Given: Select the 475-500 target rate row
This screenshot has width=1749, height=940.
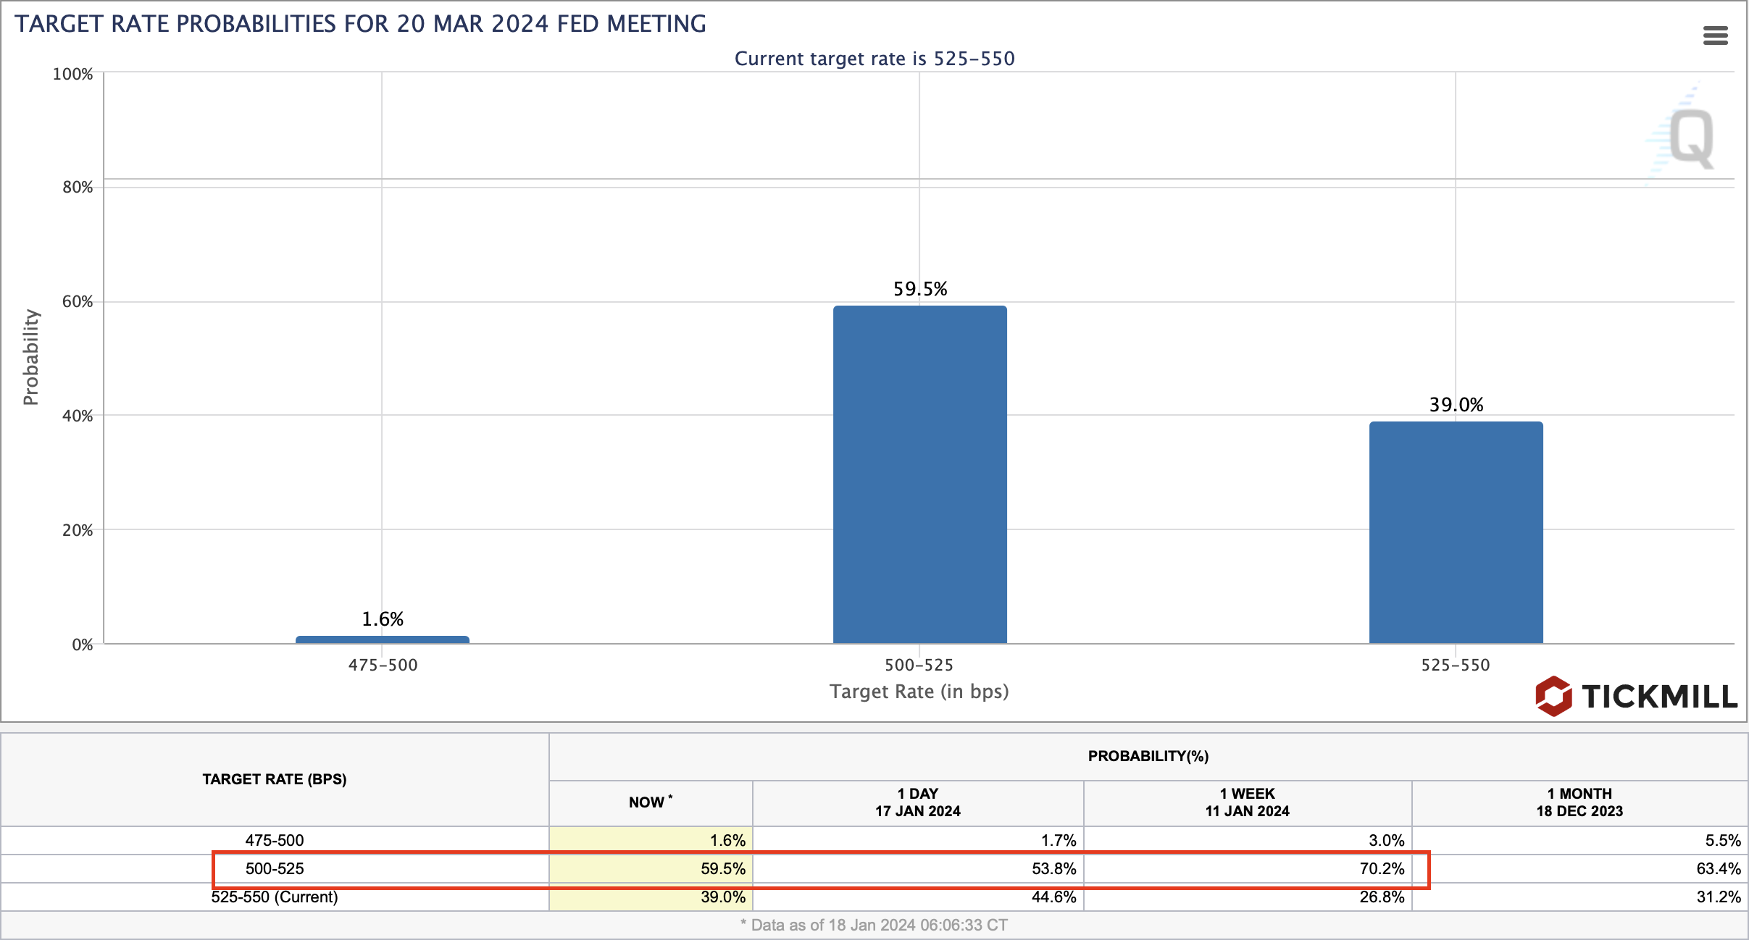Looking at the screenshot, I should click(x=274, y=840).
